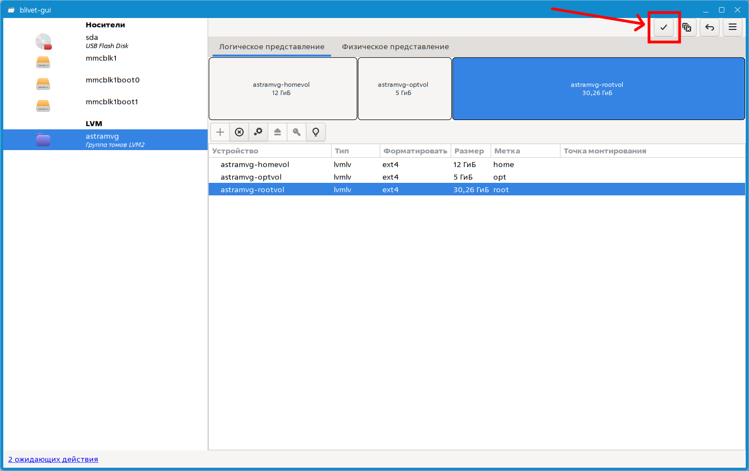Image resolution: width=749 pixels, height=471 pixels.
Task: Show device information with the bulb icon
Action: [316, 132]
